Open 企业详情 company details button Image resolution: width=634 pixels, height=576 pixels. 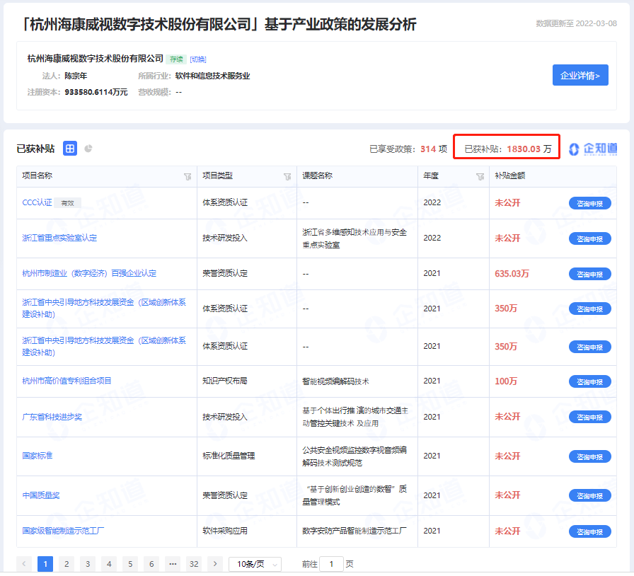point(580,75)
